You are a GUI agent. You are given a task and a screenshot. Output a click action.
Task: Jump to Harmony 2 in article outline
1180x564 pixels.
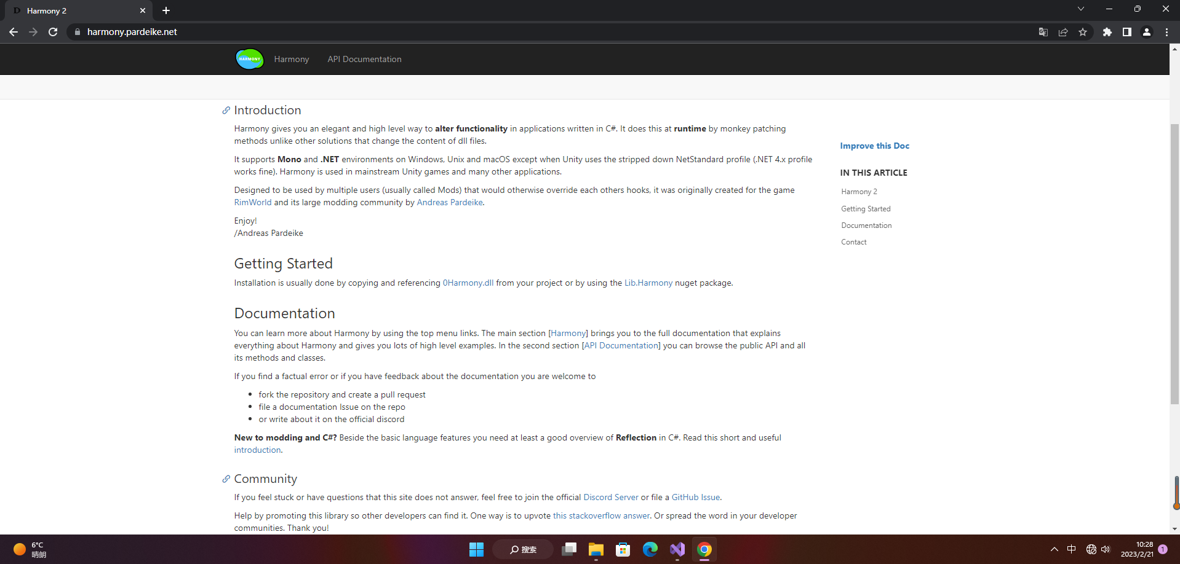tap(859, 192)
